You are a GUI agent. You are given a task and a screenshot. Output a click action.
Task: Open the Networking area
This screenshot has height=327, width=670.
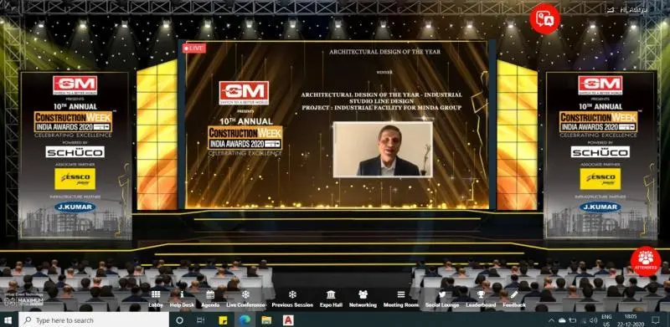[x=363, y=299]
